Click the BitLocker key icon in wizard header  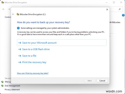point(18,14)
